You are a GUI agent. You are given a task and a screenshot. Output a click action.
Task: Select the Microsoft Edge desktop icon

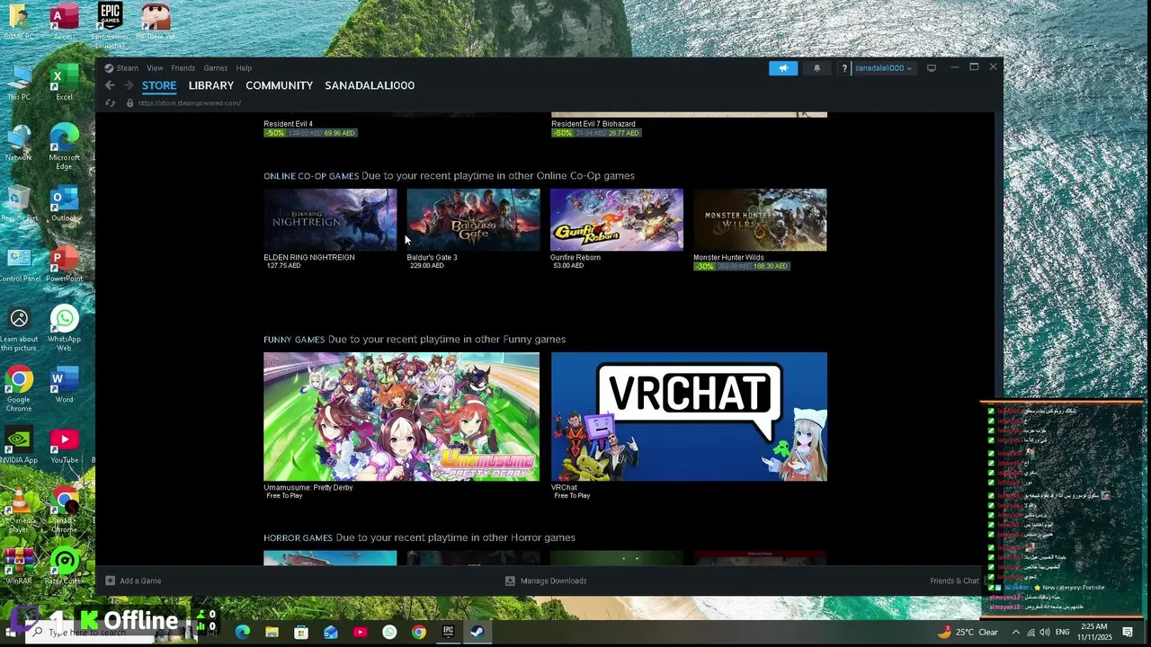(x=64, y=146)
